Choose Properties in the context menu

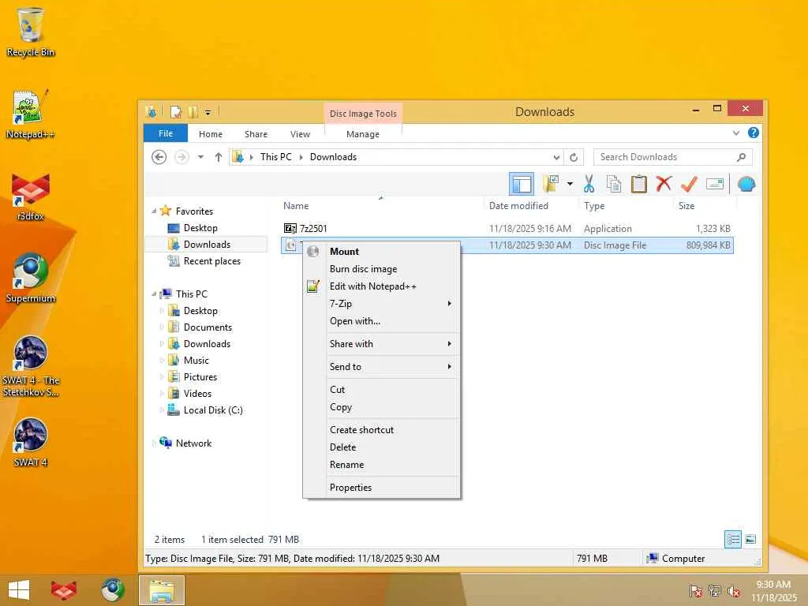(381, 488)
